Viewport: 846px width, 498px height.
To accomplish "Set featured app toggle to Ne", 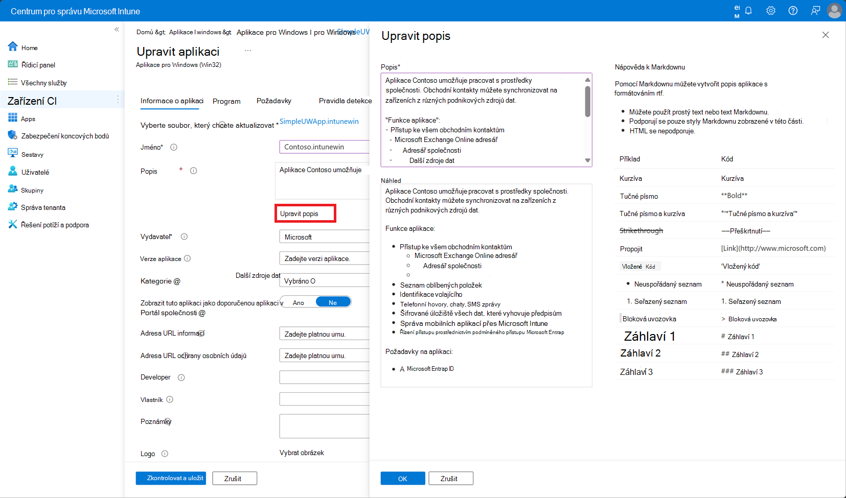I will point(333,302).
